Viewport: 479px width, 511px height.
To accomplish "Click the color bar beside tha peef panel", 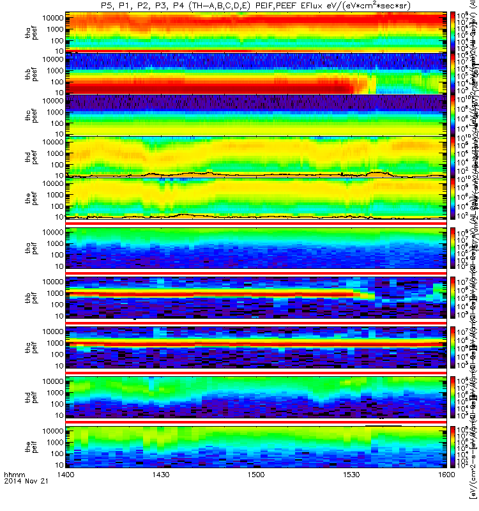I will [453, 32].
